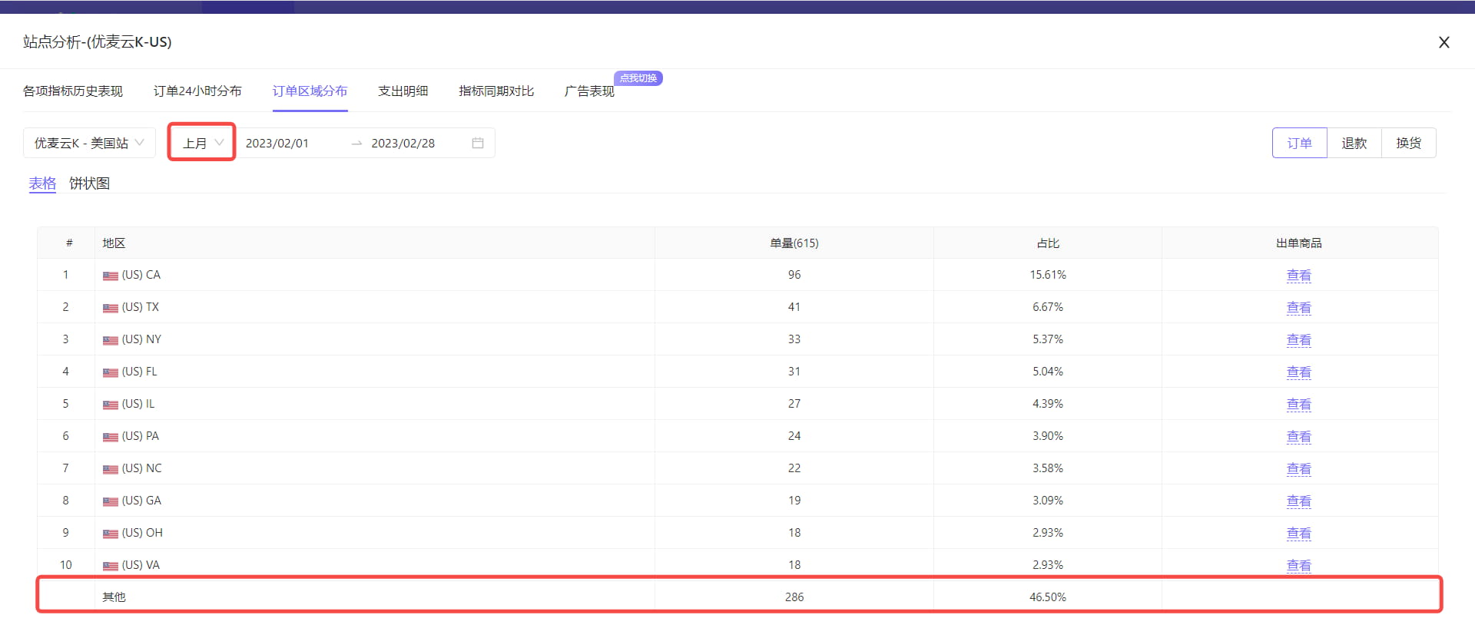Select the 订单 toggle button
This screenshot has height=638, width=1475.
[x=1300, y=143]
